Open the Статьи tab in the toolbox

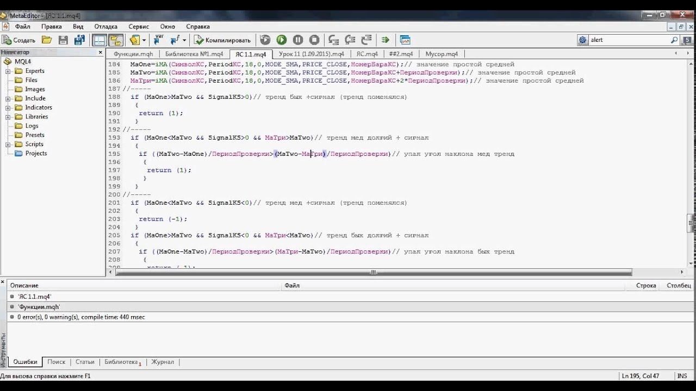[x=85, y=362]
